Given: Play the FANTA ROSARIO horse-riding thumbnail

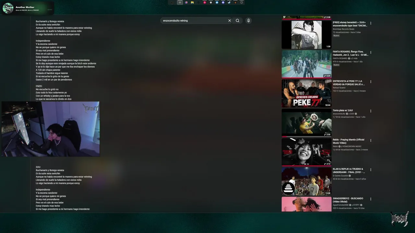Looking at the screenshot, I should click(306, 64).
